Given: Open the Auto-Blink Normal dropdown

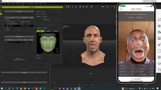Looking at the screenshot, I should click(51, 28).
